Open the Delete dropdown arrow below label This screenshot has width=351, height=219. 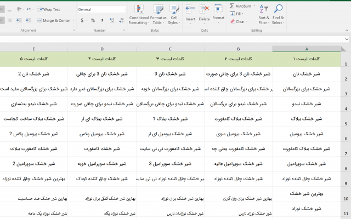[x=204, y=23]
